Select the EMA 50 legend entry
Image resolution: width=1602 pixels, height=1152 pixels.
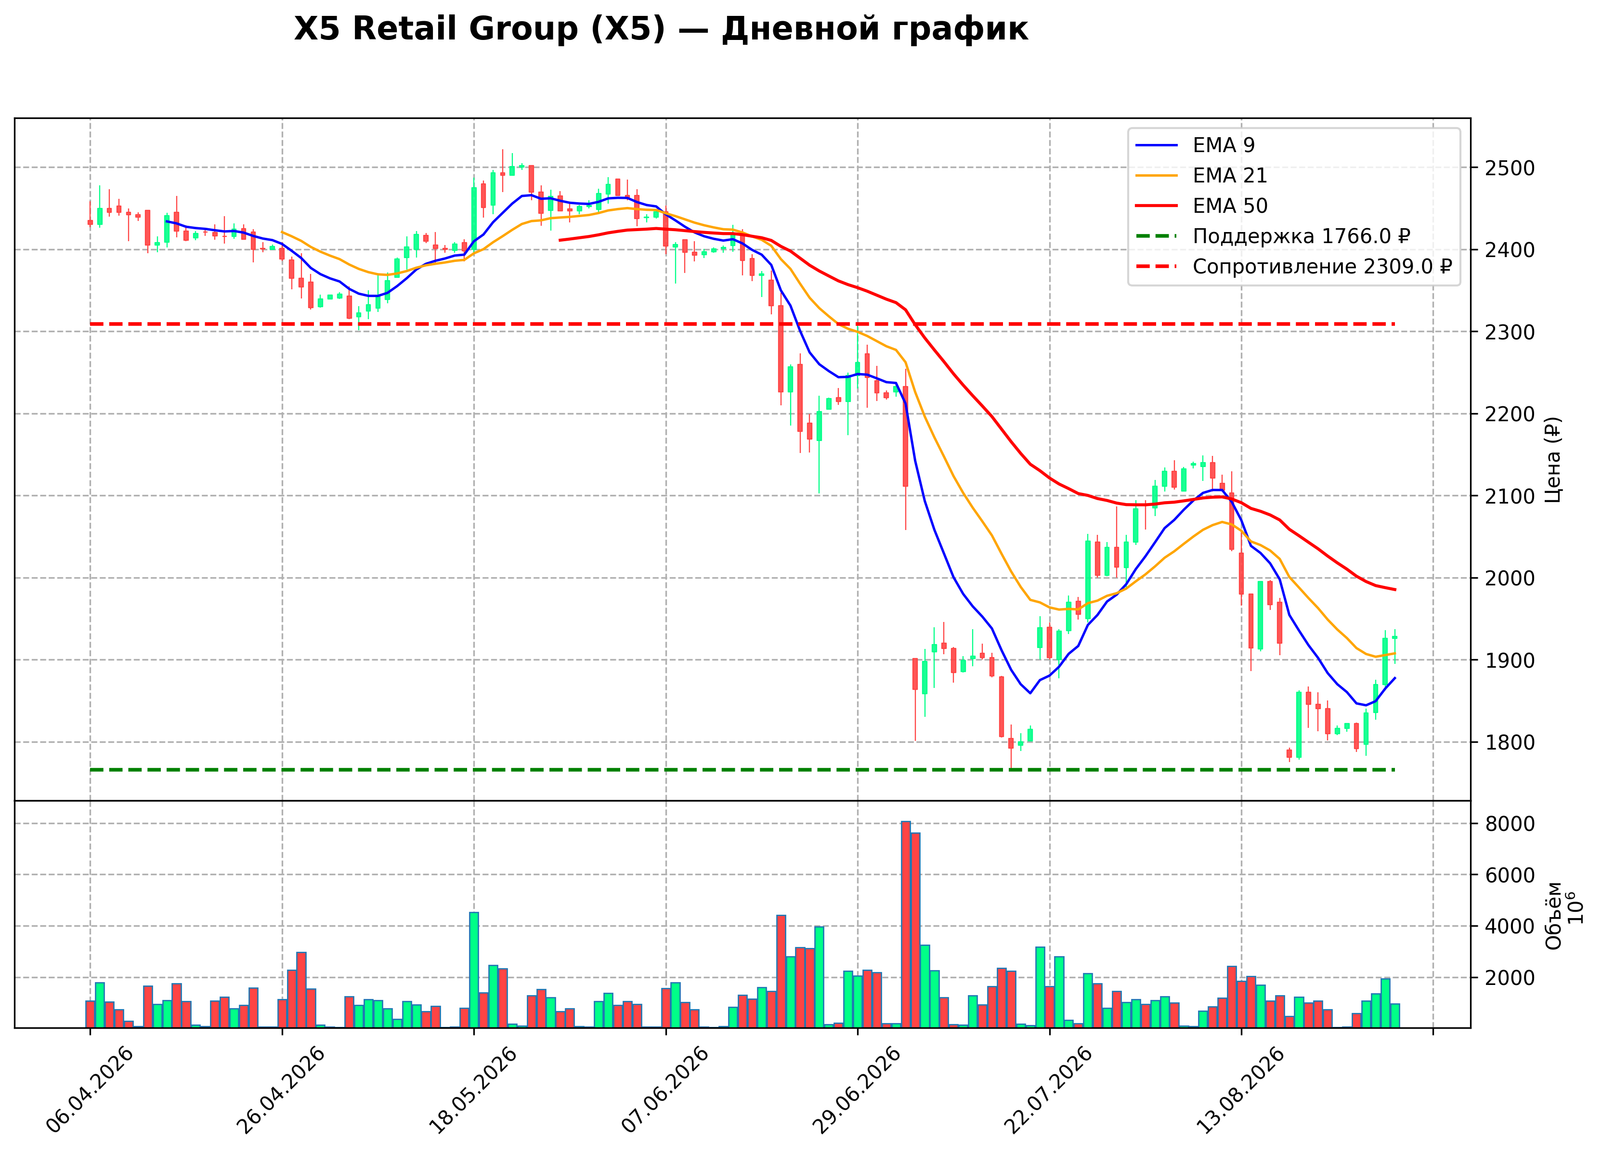pyautogui.click(x=1201, y=206)
